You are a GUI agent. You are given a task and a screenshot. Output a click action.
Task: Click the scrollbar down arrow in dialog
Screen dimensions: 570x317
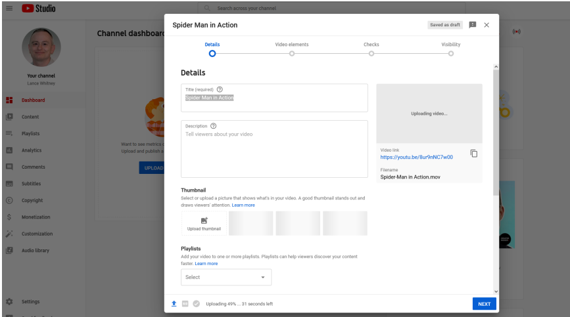coord(496,291)
